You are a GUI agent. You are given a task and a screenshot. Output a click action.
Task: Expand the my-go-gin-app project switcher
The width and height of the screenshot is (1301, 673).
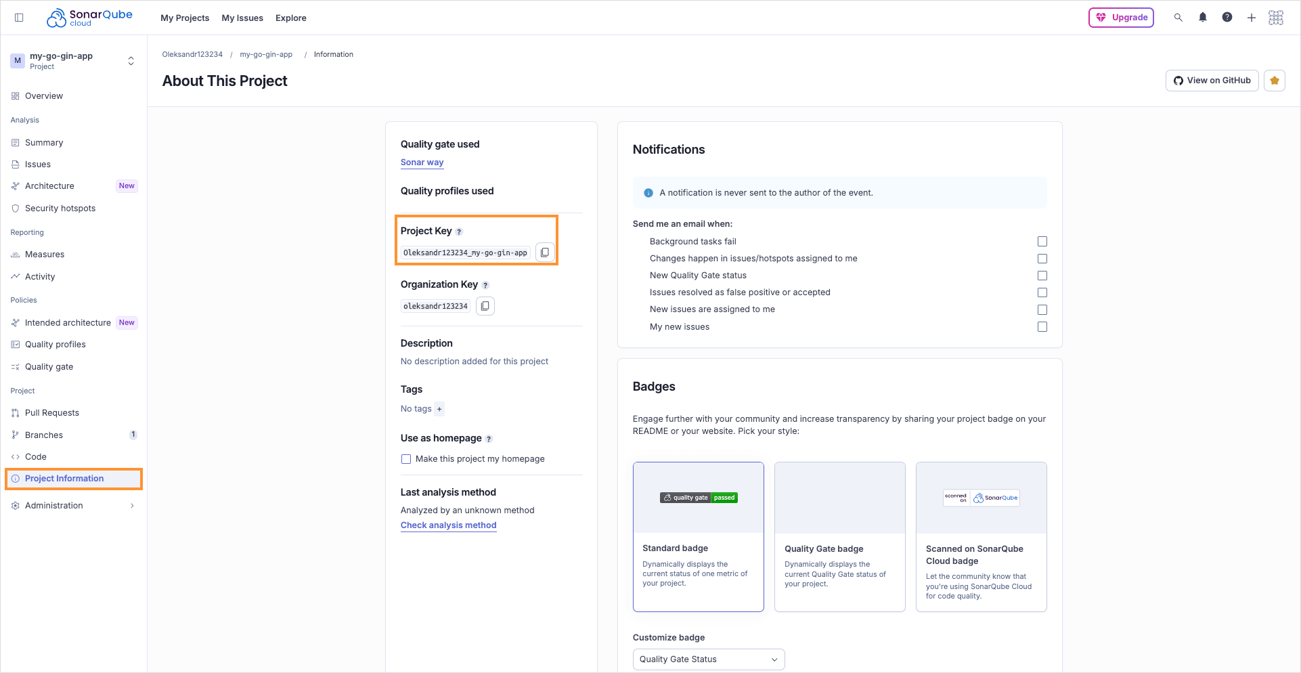[131, 60]
